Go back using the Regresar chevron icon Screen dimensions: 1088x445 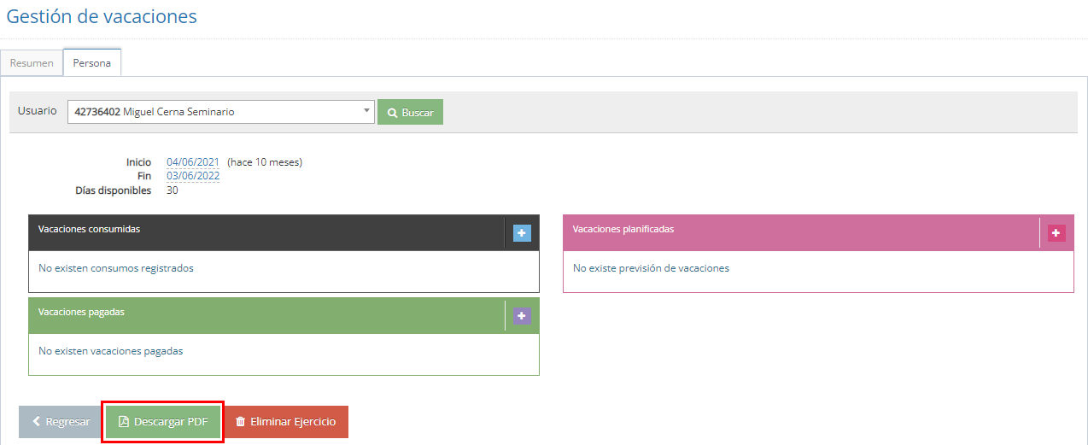point(37,422)
